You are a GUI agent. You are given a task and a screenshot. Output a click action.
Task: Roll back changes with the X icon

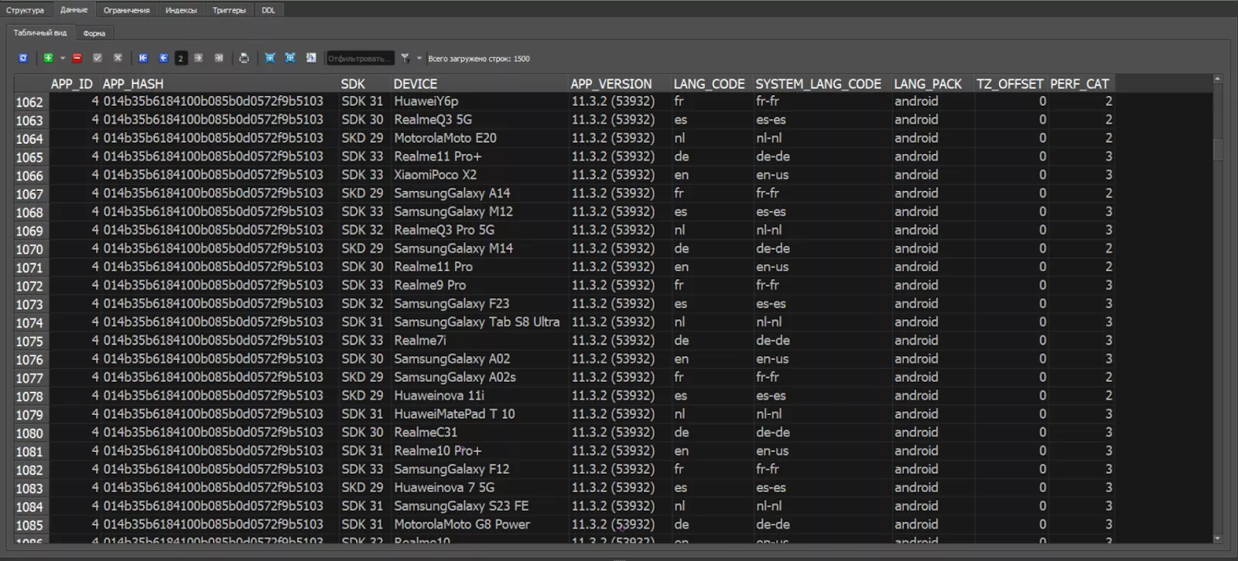(x=118, y=58)
